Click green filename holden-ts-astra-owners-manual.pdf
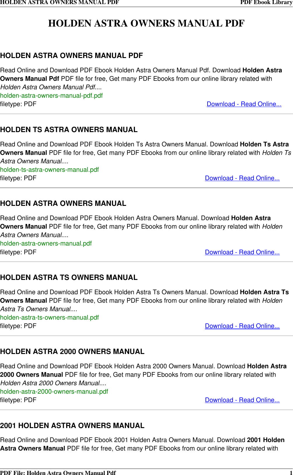This screenshot has height=475, width=293. 50,170
